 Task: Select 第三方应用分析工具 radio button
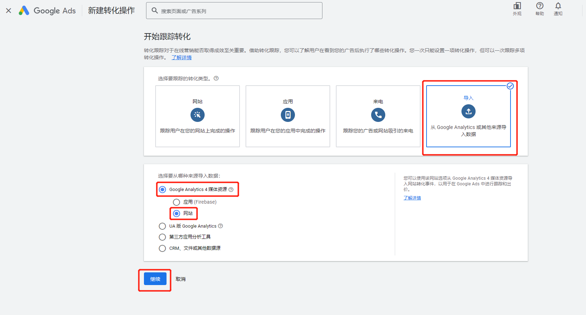[162, 237]
